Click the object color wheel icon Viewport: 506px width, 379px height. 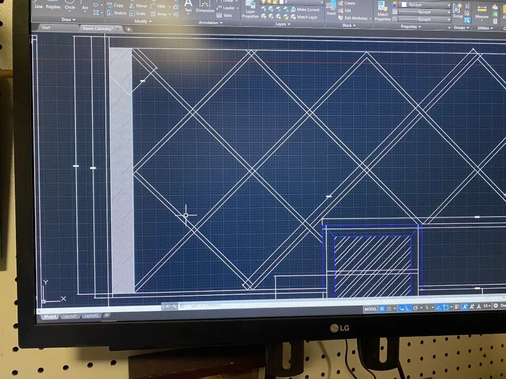click(x=395, y=4)
